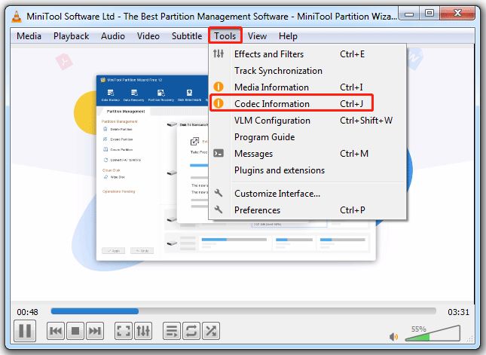Open the Subtitle menu
This screenshot has height=355, width=486.
pyautogui.click(x=187, y=36)
